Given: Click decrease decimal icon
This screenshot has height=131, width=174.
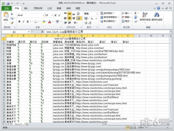Looking at the screenshot, I should click(x=90, y=23).
